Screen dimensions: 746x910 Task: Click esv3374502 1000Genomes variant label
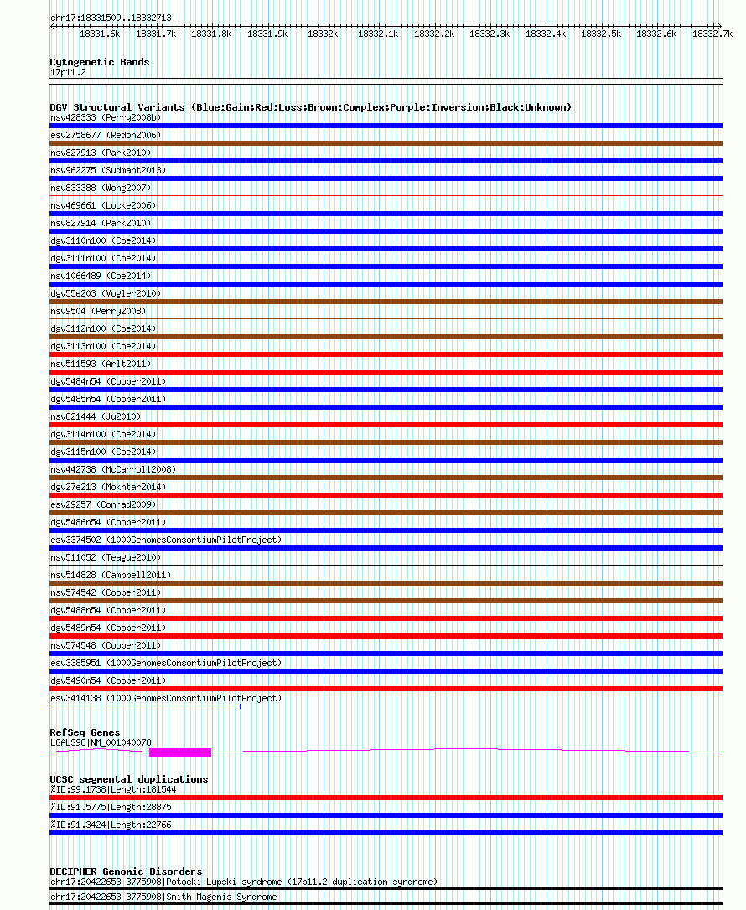click(x=166, y=540)
